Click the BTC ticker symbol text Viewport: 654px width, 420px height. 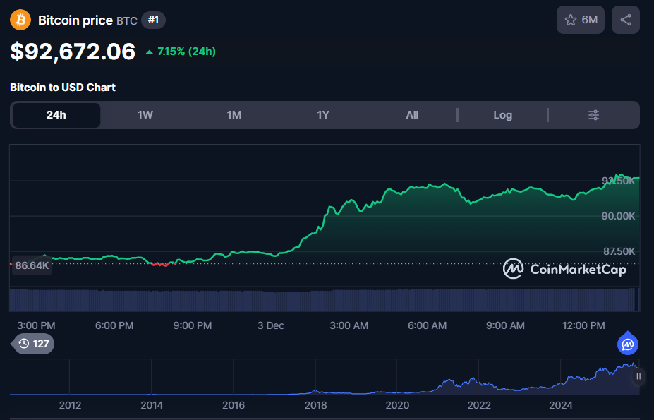127,21
